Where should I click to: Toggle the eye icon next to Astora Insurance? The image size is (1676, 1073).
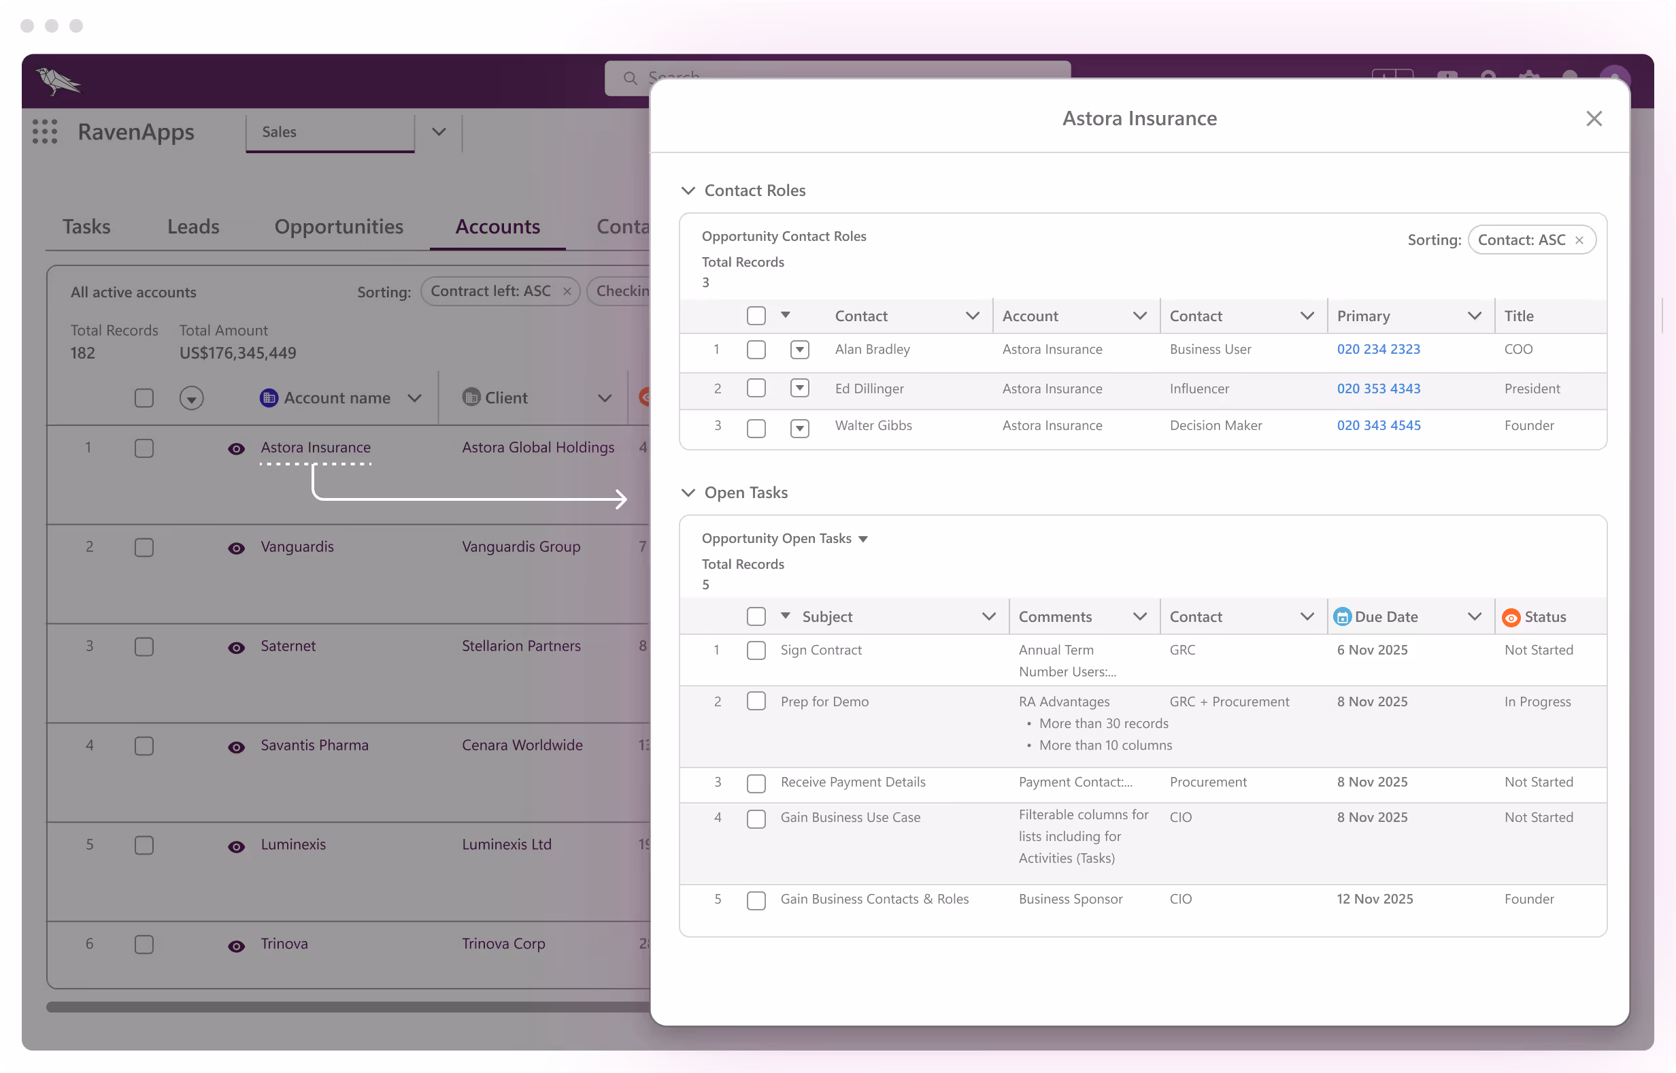click(x=235, y=449)
